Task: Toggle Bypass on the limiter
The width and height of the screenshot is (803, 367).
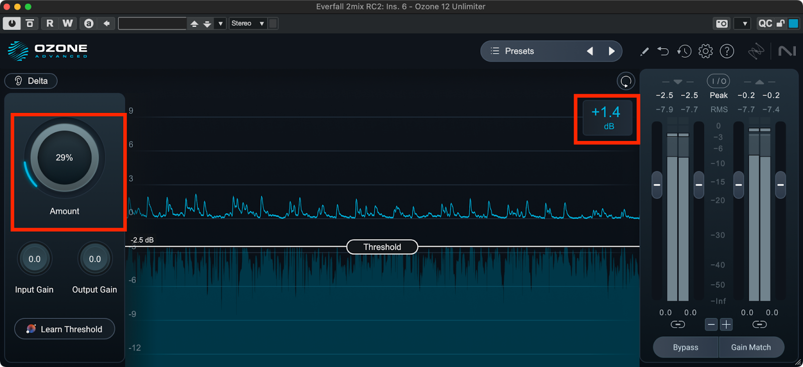Action: [686, 347]
